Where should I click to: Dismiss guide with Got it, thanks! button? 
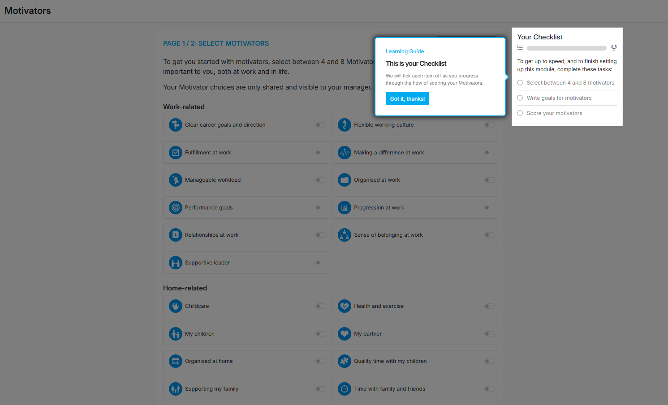click(407, 98)
